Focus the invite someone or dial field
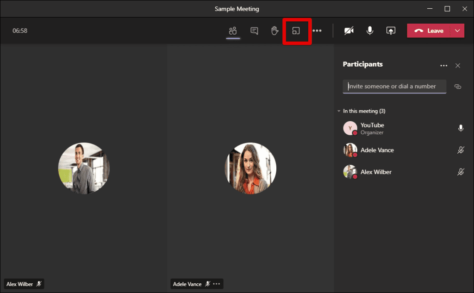Viewport: 474px width, 293px height. (x=394, y=87)
